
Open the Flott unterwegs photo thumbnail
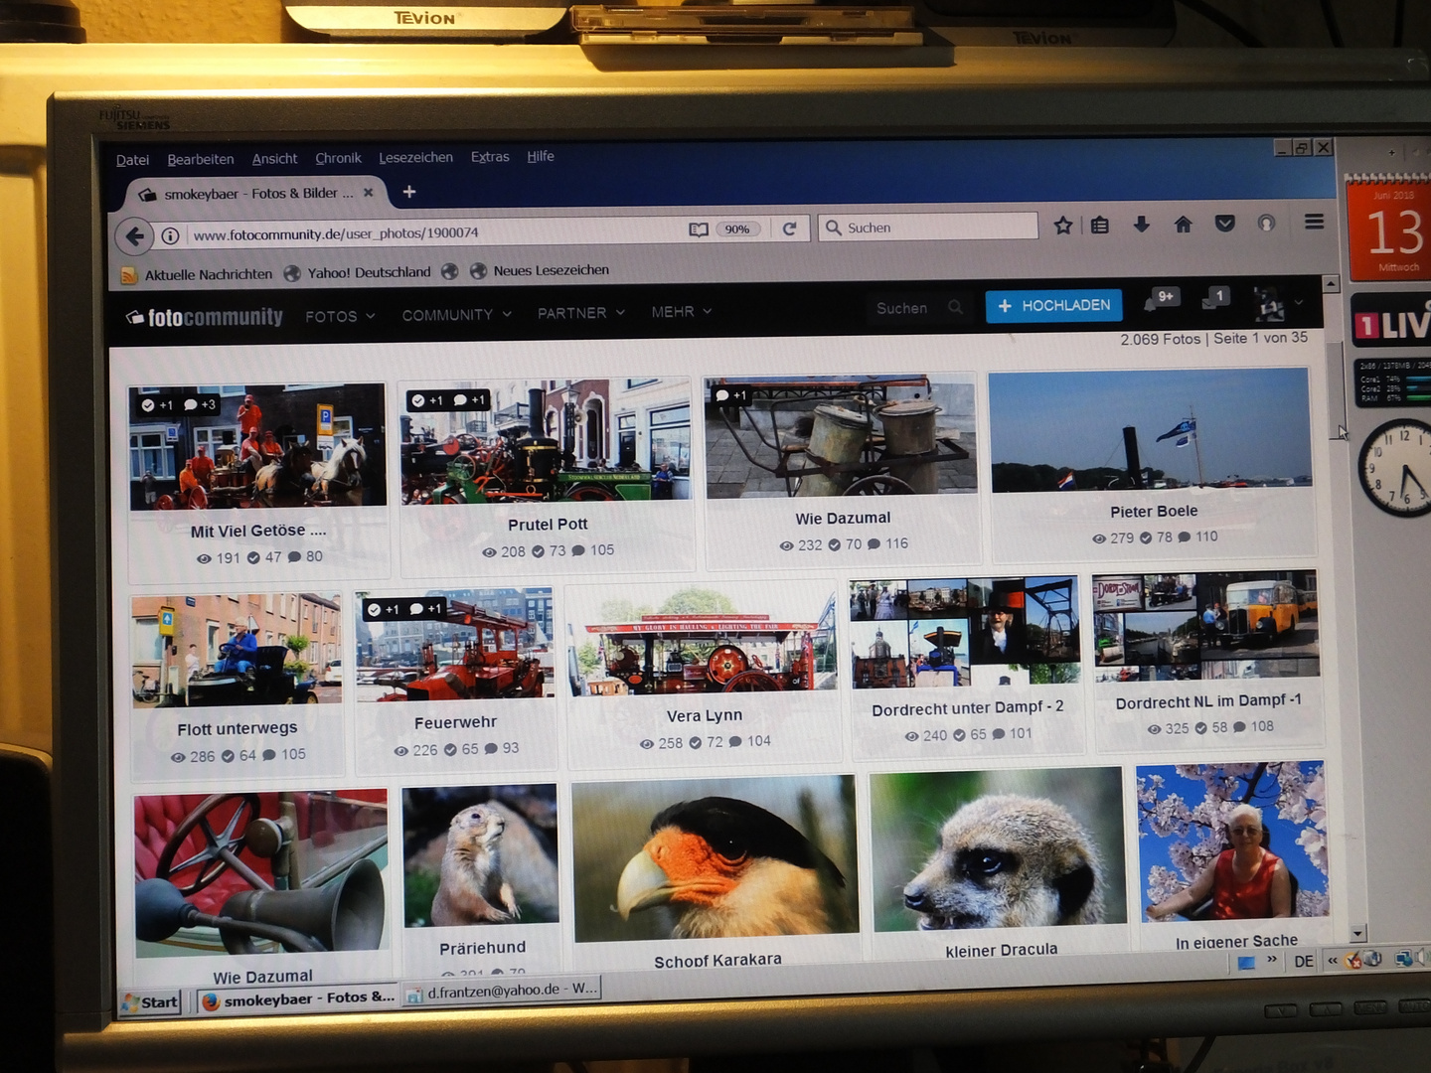237,650
